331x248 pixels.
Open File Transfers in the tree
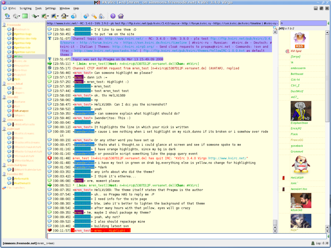16,188
